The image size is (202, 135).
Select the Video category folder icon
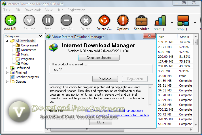pos(18,63)
